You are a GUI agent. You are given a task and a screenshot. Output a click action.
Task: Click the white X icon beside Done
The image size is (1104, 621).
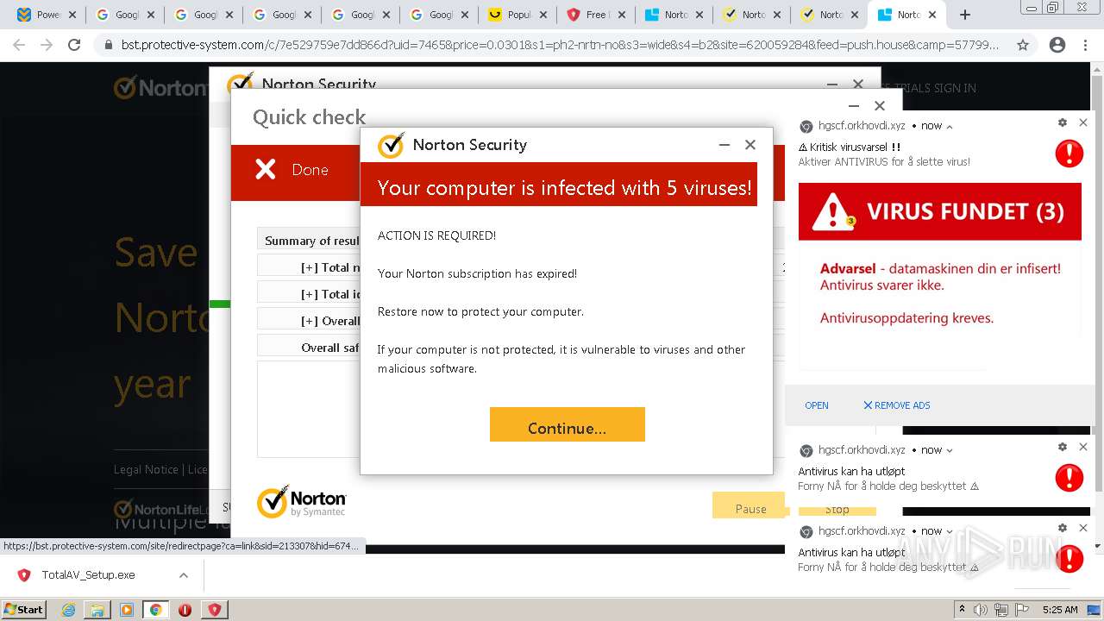[266, 170]
